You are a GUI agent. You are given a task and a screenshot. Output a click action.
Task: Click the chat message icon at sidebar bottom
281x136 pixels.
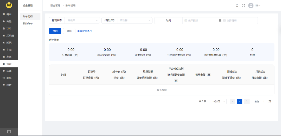(x=9, y=132)
